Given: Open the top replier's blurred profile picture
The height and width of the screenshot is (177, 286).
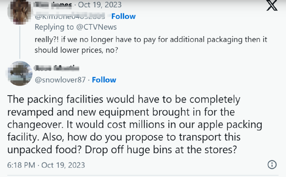Looking at the screenshot, I should (19, 12).
